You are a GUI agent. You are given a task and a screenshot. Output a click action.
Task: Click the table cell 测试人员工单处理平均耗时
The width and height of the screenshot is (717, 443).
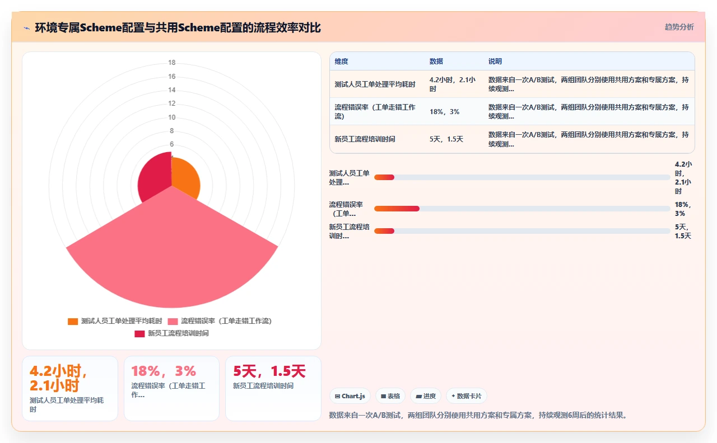(377, 84)
